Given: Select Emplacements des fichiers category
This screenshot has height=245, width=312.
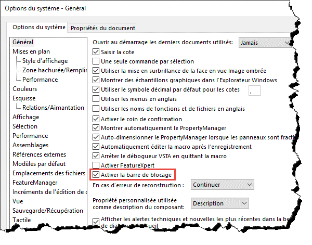Looking at the screenshot, I should (x=49, y=173).
